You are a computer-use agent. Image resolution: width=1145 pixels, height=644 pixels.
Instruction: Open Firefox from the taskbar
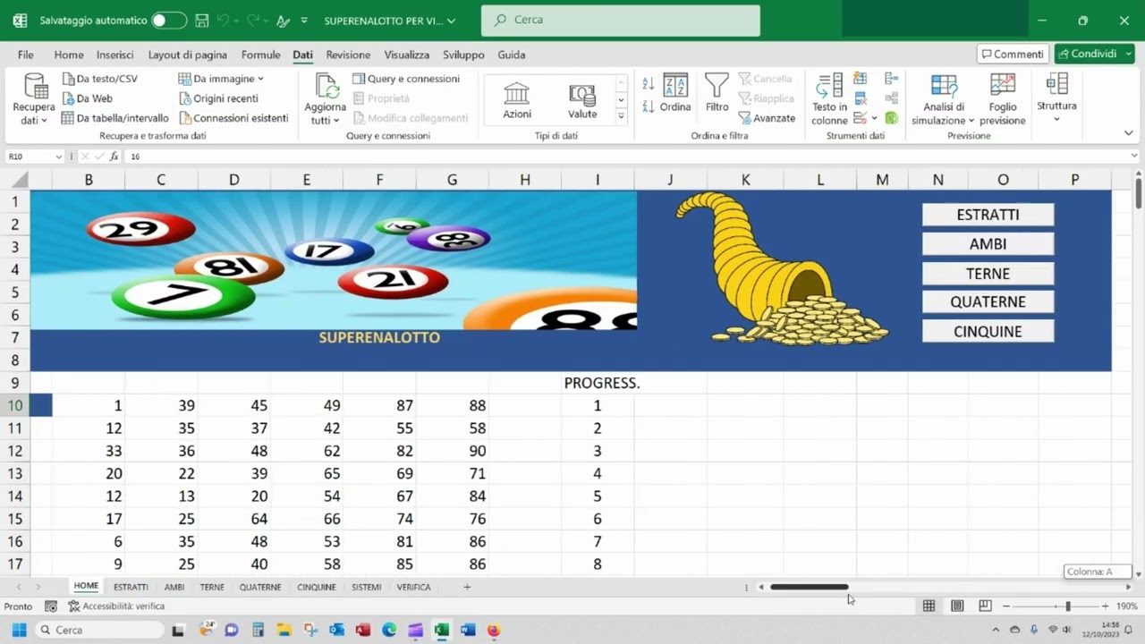[x=494, y=630]
